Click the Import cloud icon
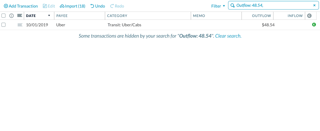The image size is (320, 131). click(62, 6)
